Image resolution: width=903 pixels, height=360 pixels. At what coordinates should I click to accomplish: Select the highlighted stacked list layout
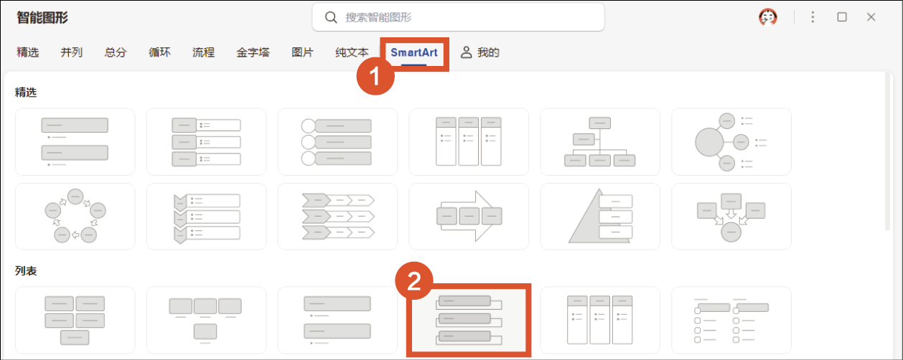pyautogui.click(x=468, y=319)
